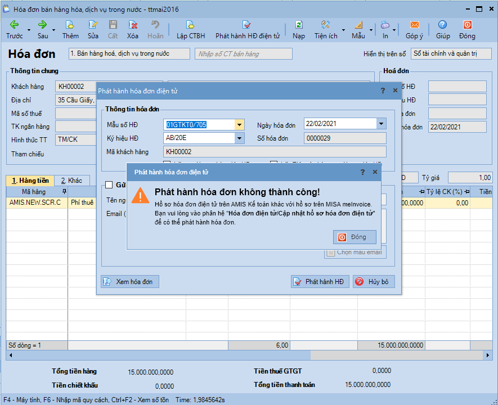Click the Xóa delete icon
Screen dimensions: 498x405
pyautogui.click(x=133, y=25)
